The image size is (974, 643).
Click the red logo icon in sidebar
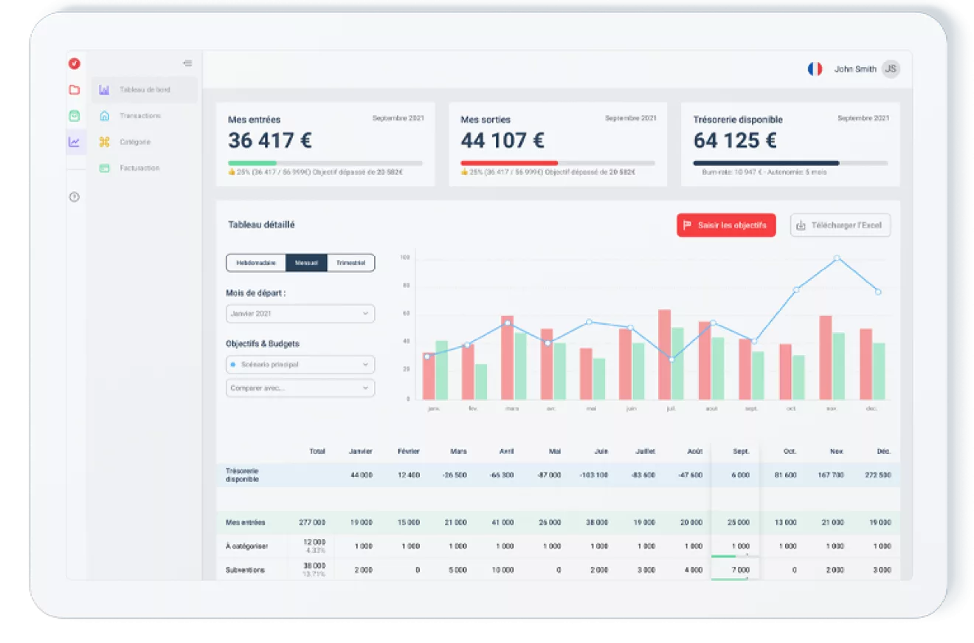click(x=74, y=63)
